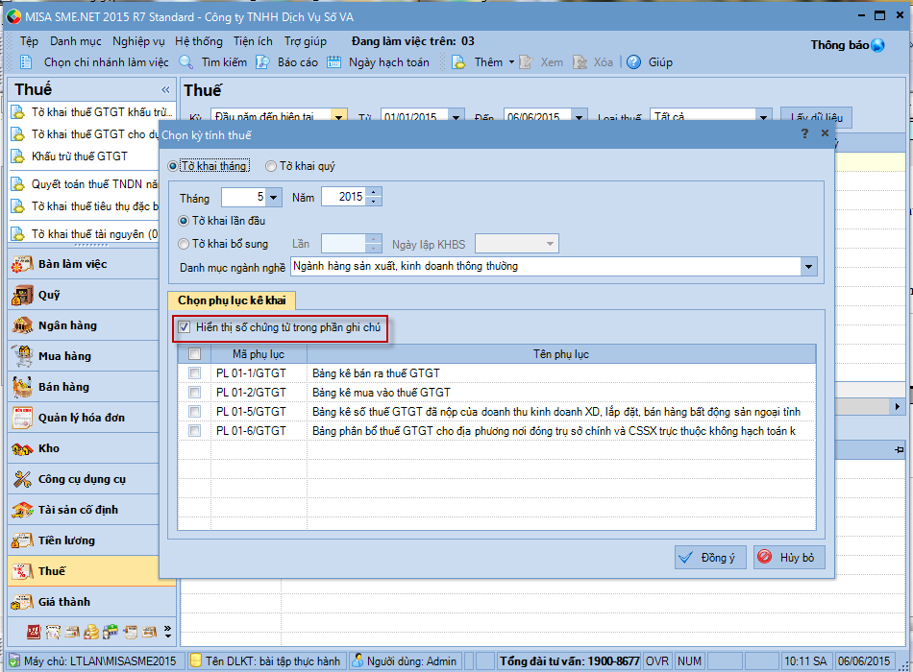Image resolution: width=913 pixels, height=672 pixels.
Task: Check the PL 01-5/GTGT appendix
Action: [194, 411]
